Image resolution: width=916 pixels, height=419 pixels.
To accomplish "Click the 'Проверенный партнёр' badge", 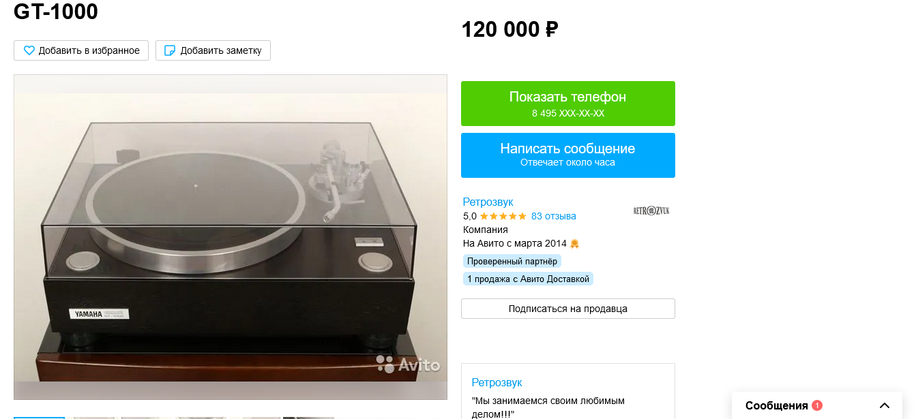I will pyautogui.click(x=512, y=261).
